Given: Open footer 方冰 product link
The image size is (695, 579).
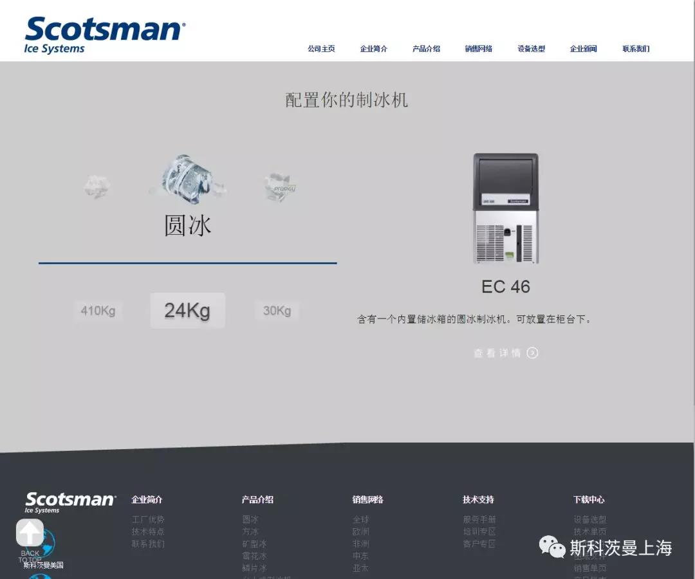Looking at the screenshot, I should point(250,531).
